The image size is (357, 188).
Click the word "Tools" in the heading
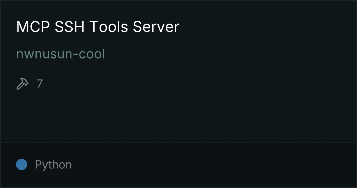[x=109, y=27]
